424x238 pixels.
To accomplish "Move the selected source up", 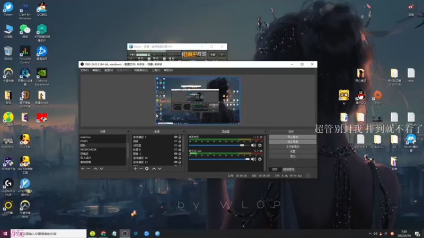I will pos(154,169).
